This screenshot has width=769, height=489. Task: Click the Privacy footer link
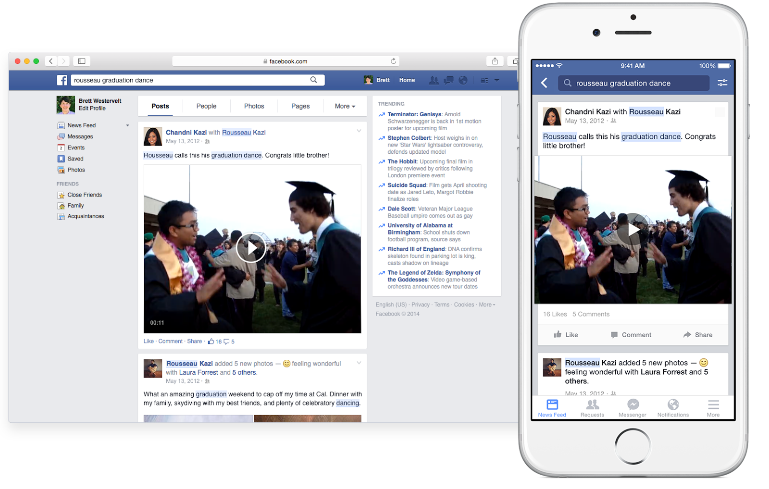point(421,305)
